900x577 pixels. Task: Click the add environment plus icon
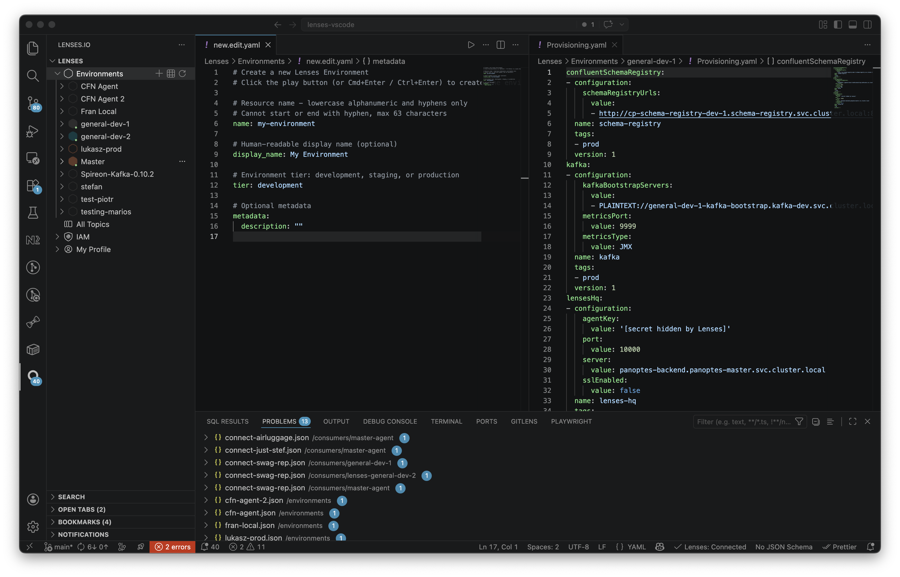tap(159, 74)
